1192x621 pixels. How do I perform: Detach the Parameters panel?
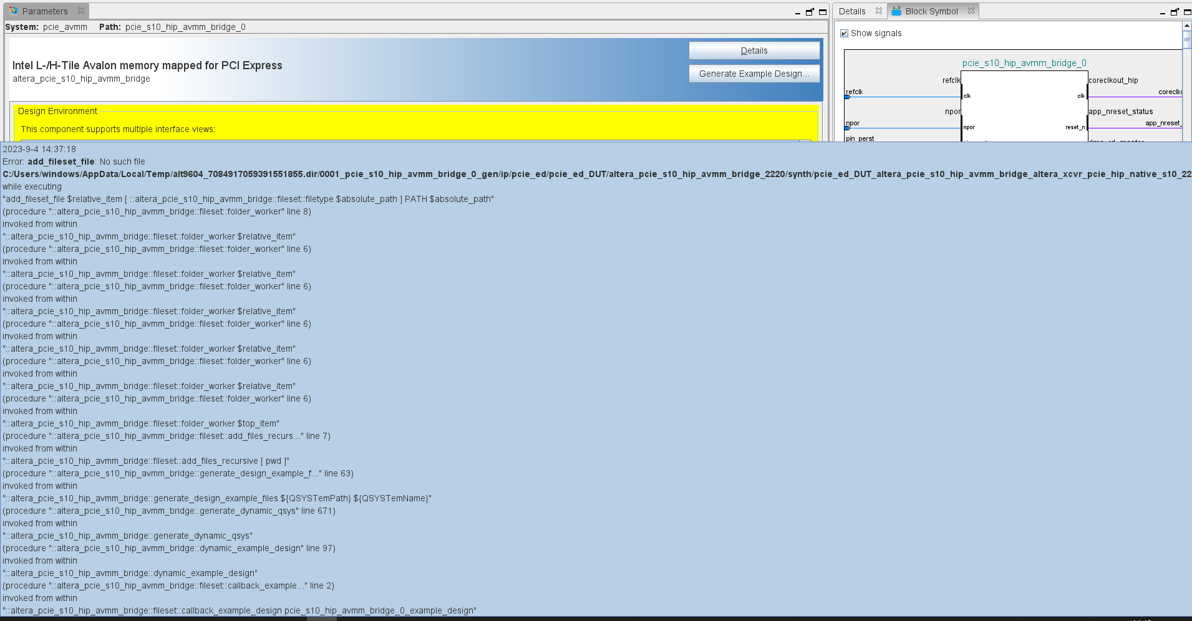tap(810, 12)
